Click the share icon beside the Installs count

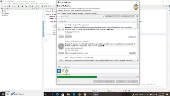[x=66, y=53]
